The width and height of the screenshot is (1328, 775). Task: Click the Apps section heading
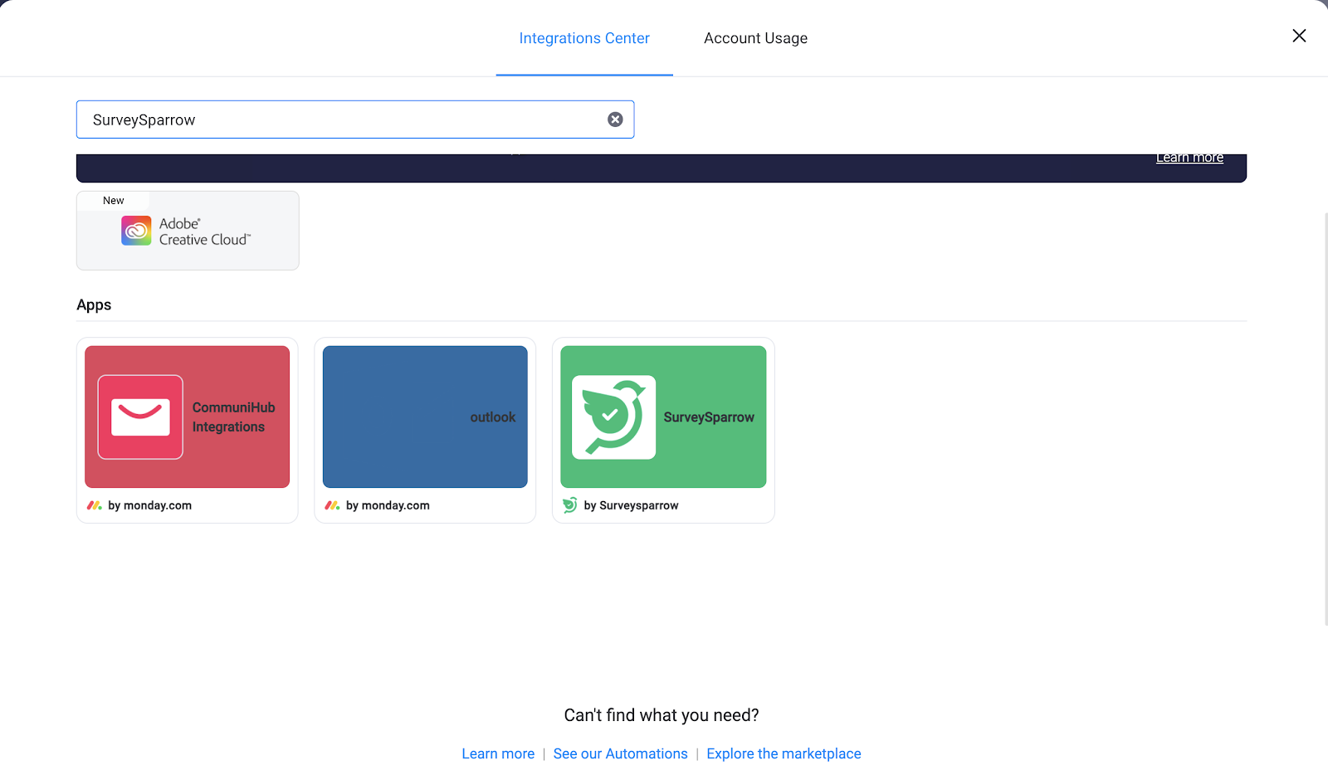coord(94,305)
